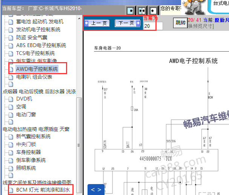229x195 pixels.
Task: Open 发动机电子控制系统 tree item
Action: pyautogui.click(x=38, y=30)
